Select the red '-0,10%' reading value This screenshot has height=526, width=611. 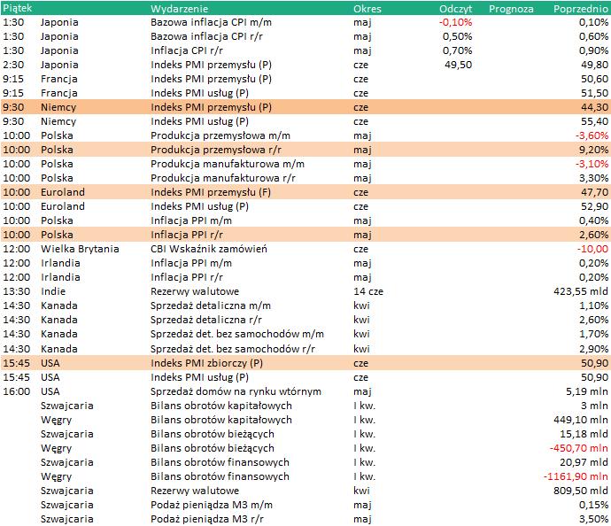click(455, 22)
